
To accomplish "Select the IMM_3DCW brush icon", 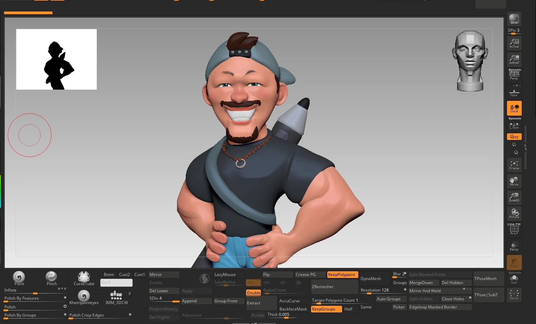I will click(116, 297).
